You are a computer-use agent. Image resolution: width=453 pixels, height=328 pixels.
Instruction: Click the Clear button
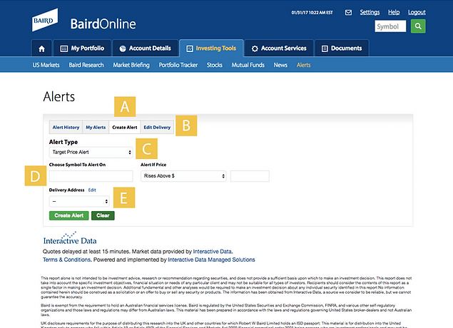(x=103, y=215)
